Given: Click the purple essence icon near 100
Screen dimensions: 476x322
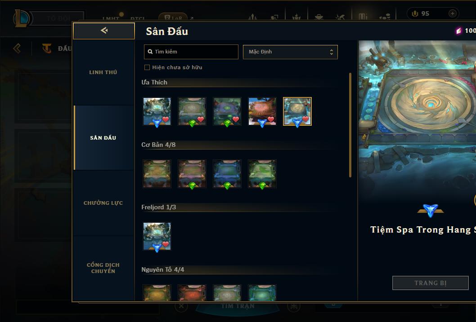Looking at the screenshot, I should [x=459, y=31].
